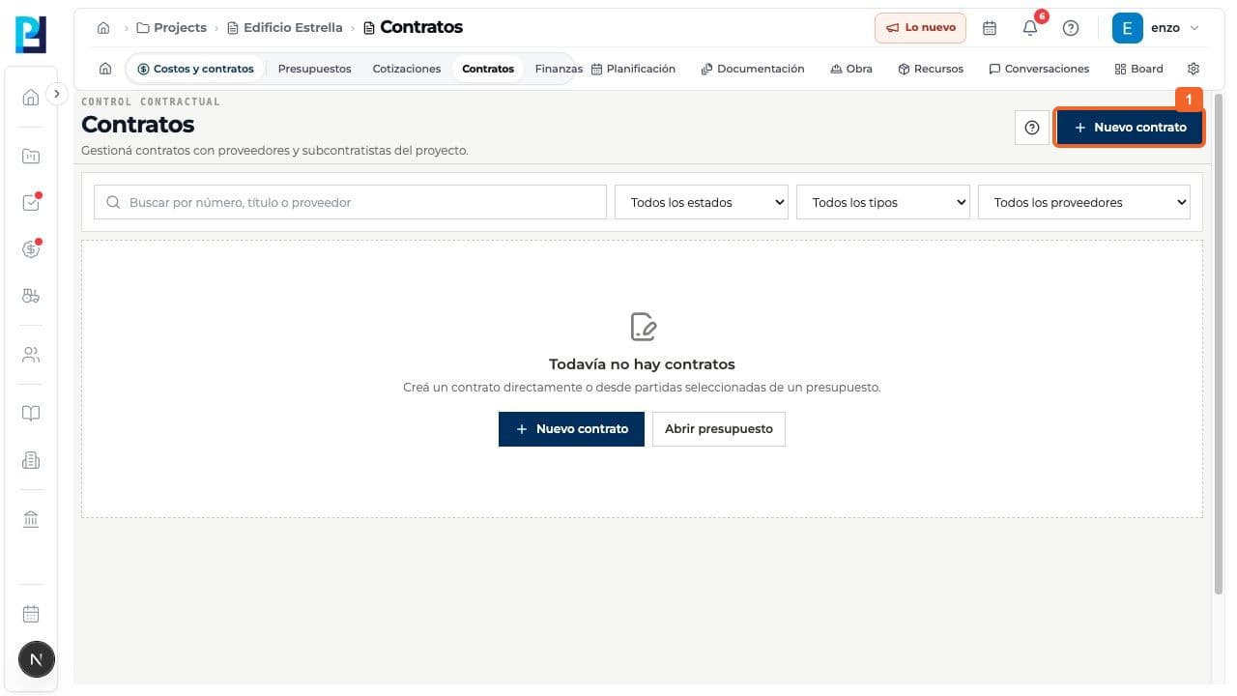Click the help icon beside the top Nuevo contrato button
The width and height of the screenshot is (1237, 696).
(1032, 128)
